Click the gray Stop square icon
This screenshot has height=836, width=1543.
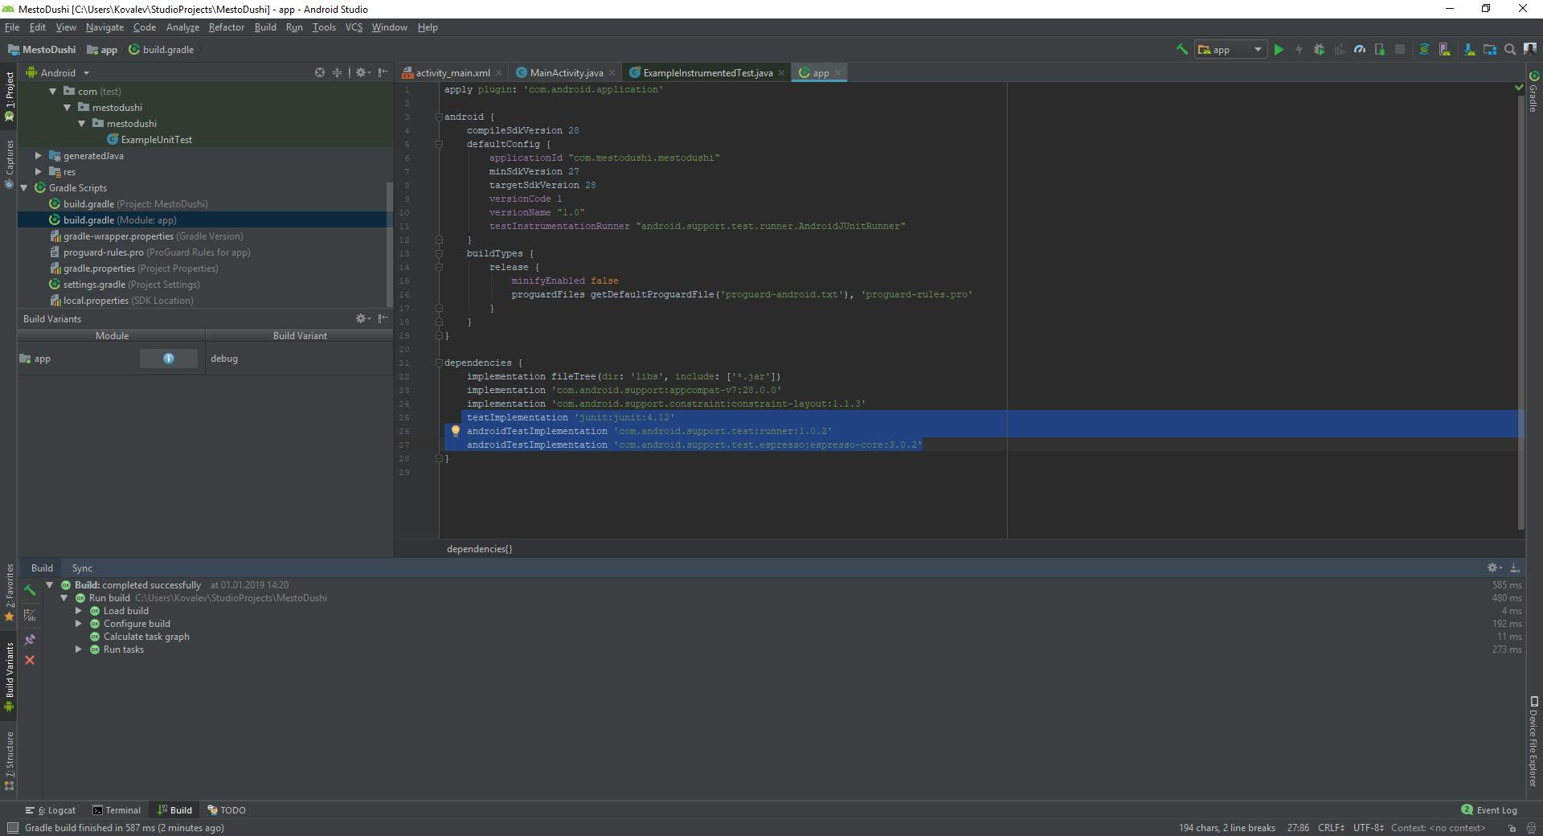coord(1400,50)
